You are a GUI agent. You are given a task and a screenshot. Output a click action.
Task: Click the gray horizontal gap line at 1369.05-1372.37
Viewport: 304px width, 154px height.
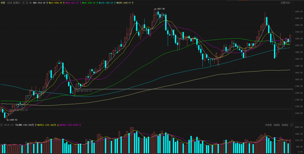pos(178,89)
